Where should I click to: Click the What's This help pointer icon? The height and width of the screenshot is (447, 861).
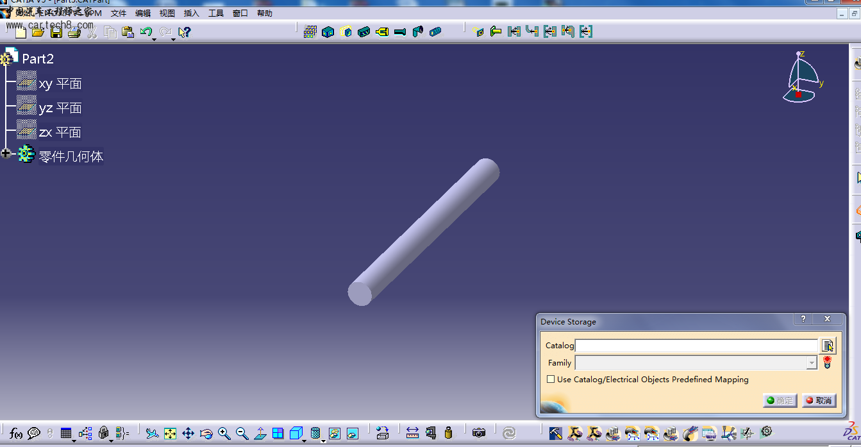point(184,32)
